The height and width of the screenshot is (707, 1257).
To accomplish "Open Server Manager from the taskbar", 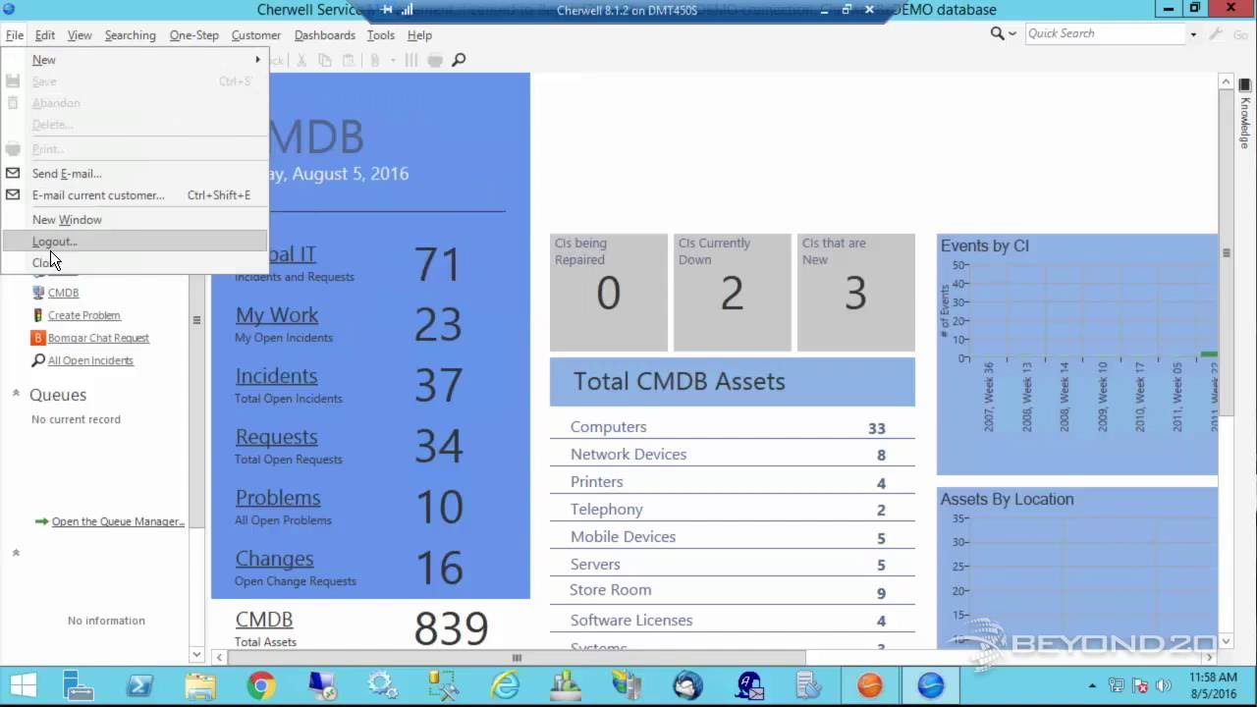I will coord(79,685).
